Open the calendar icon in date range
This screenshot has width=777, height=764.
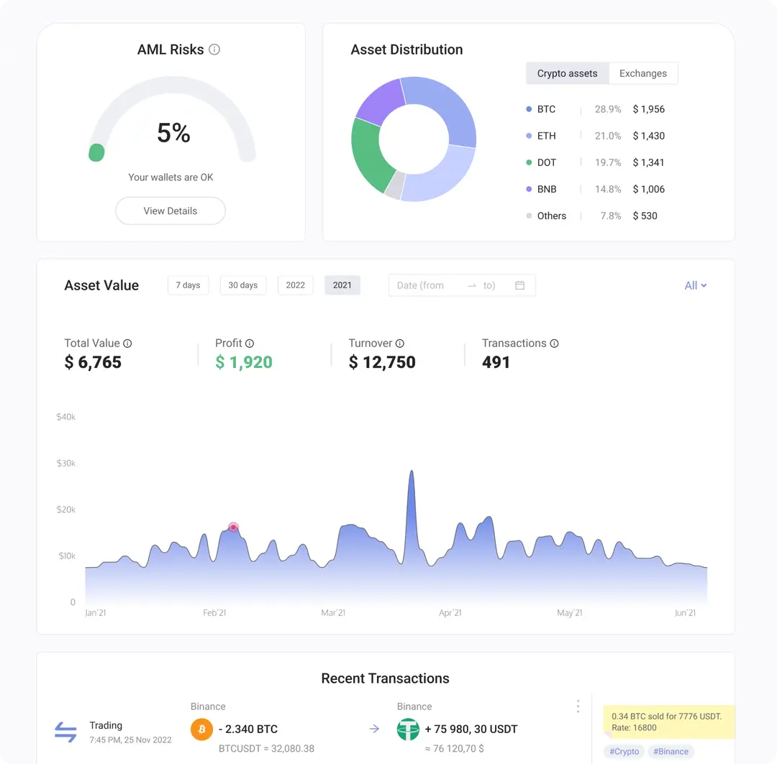pos(519,285)
